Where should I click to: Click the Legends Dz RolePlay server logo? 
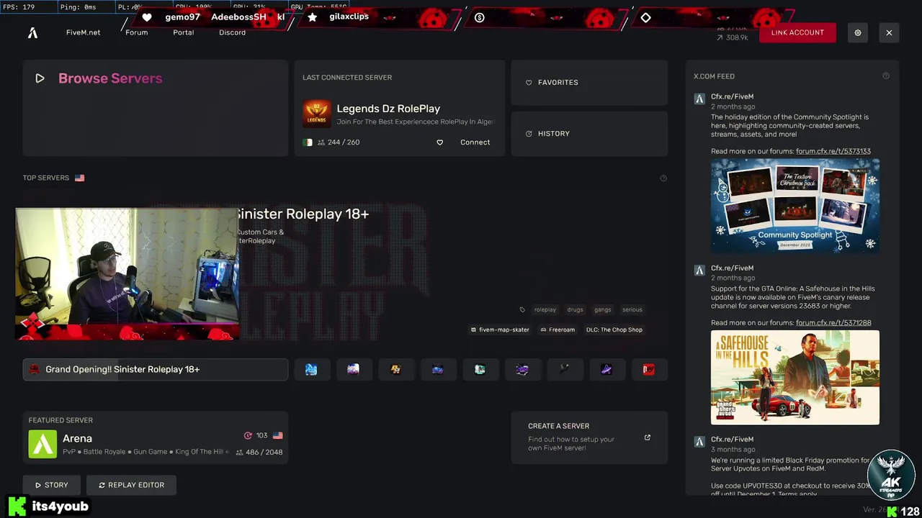tap(317, 114)
